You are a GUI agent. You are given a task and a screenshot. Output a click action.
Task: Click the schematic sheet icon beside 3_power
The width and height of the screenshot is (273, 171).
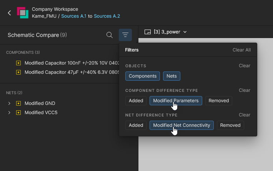pos(148,32)
